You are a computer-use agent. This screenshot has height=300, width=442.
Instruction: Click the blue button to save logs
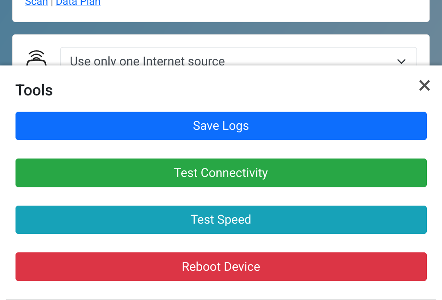pyautogui.click(x=221, y=126)
